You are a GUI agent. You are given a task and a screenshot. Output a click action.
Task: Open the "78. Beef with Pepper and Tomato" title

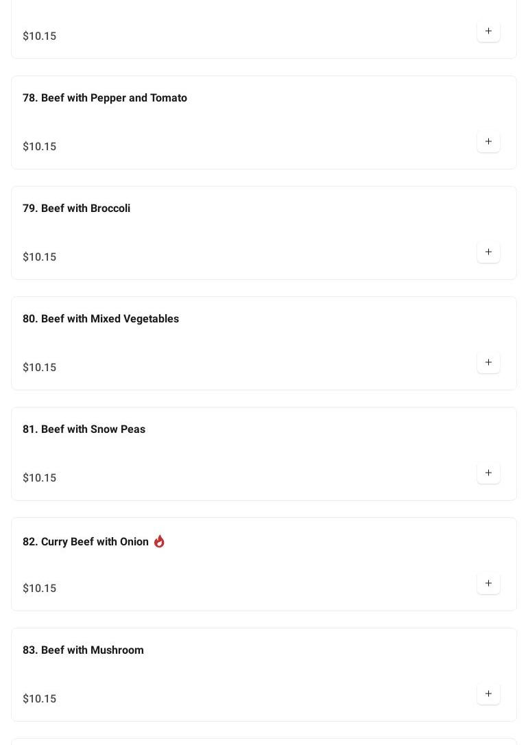tap(105, 98)
